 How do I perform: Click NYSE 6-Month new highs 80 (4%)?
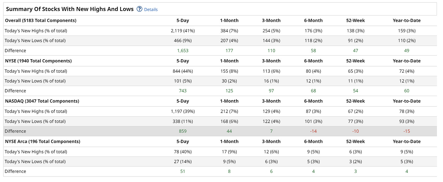point(313,71)
